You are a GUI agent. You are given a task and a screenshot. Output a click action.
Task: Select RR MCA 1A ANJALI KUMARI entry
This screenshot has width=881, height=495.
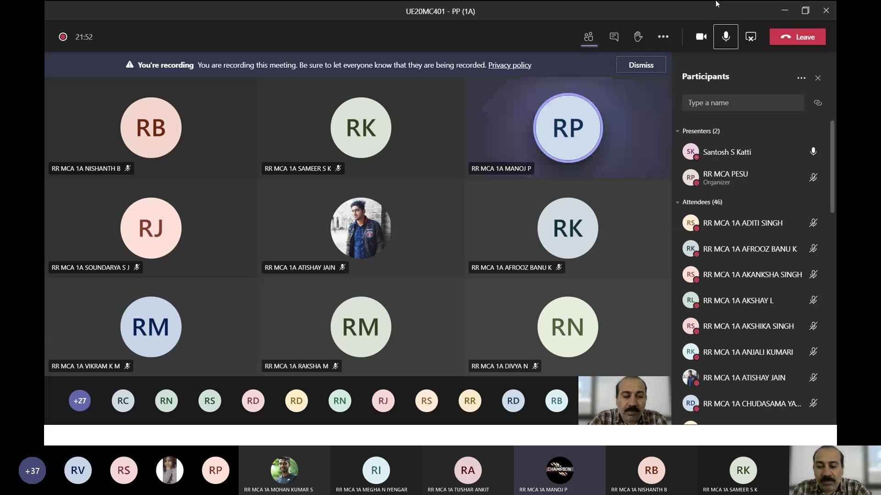(747, 352)
